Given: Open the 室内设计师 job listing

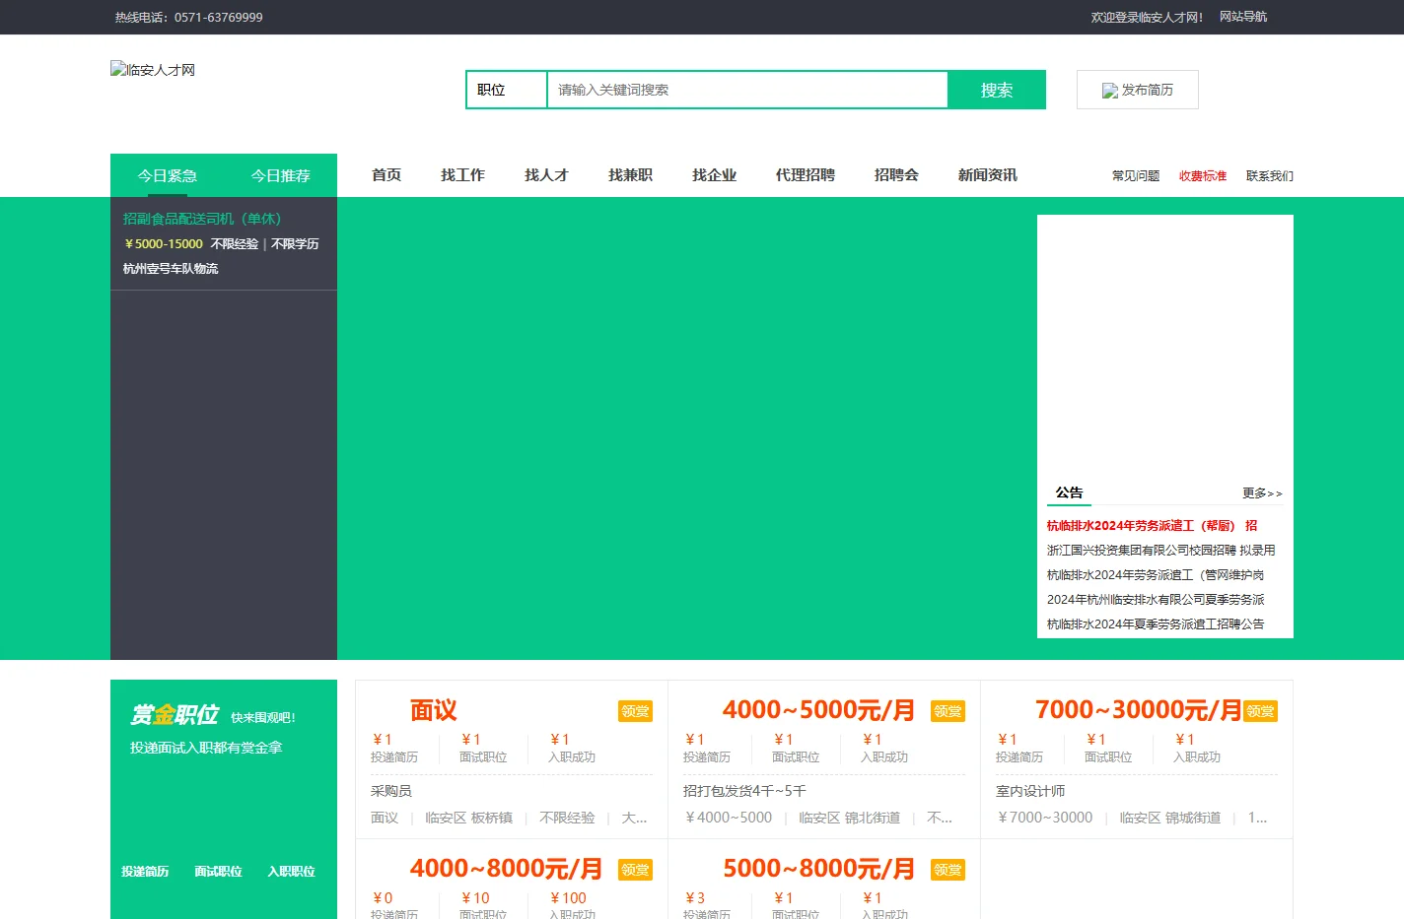Looking at the screenshot, I should (1030, 791).
